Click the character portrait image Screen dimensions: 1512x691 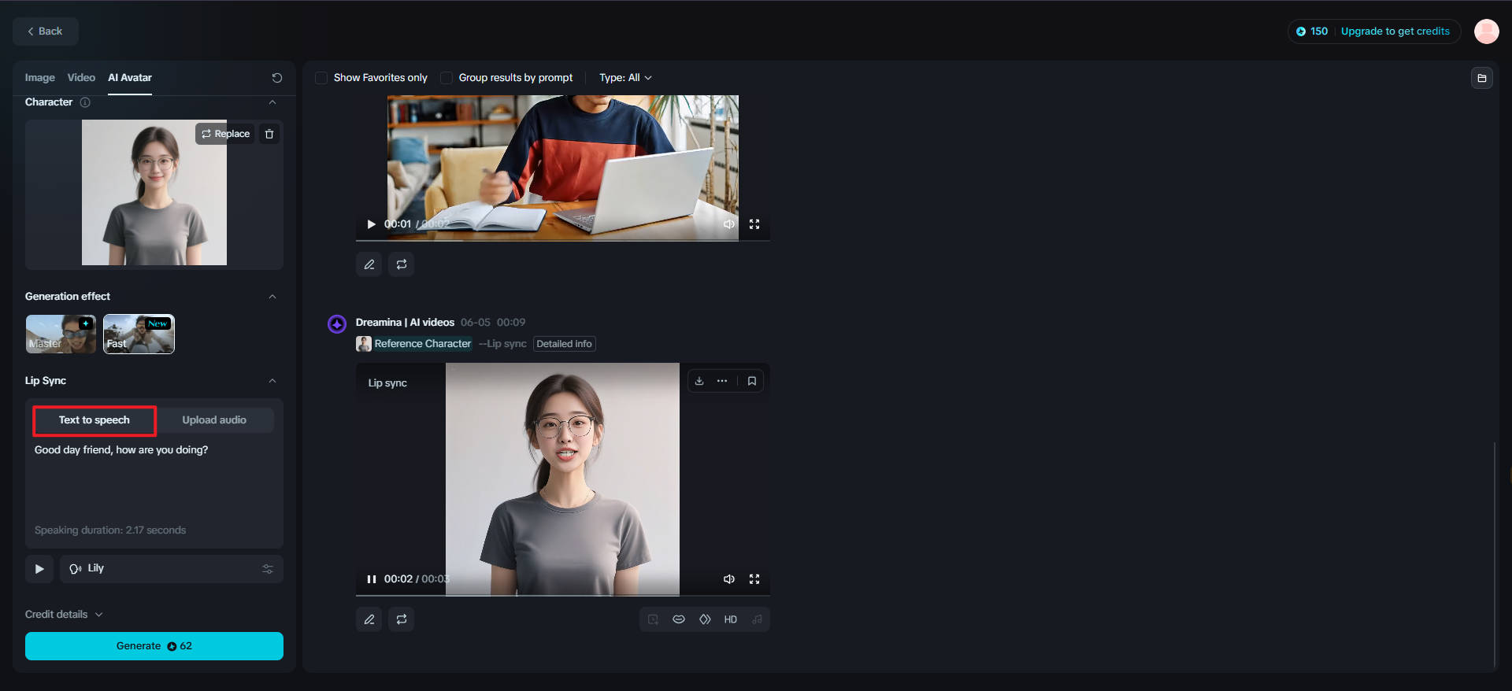pyautogui.click(x=154, y=193)
